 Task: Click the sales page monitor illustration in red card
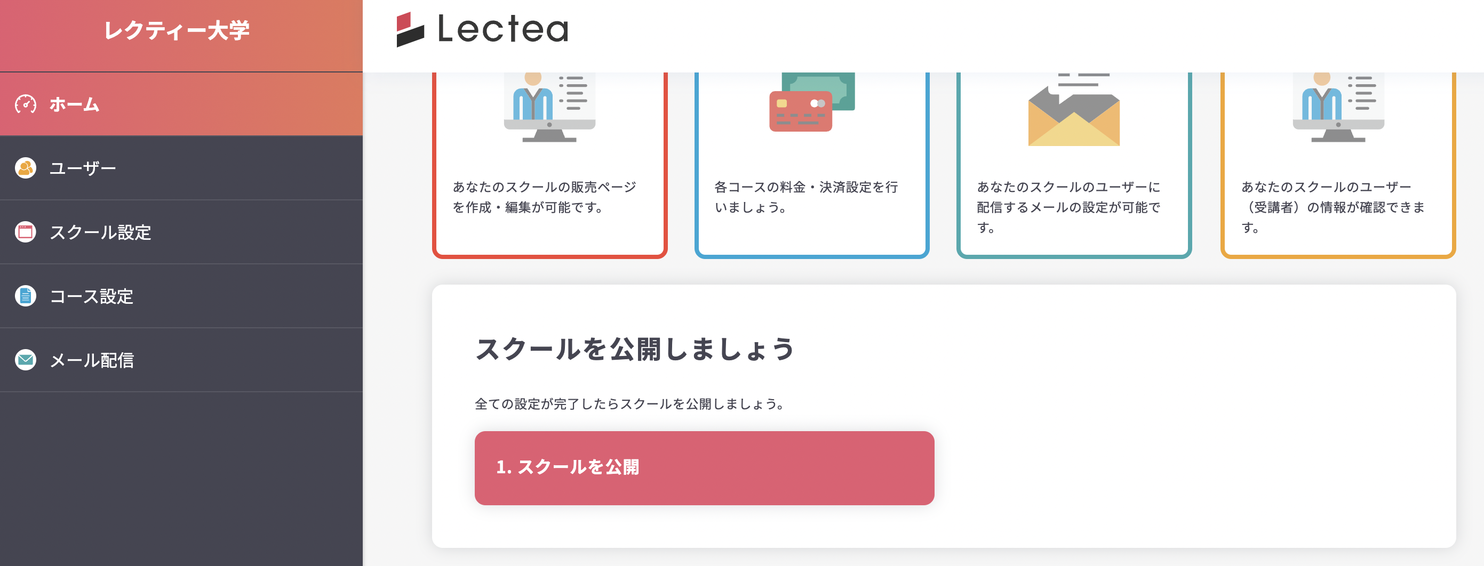coord(549,107)
